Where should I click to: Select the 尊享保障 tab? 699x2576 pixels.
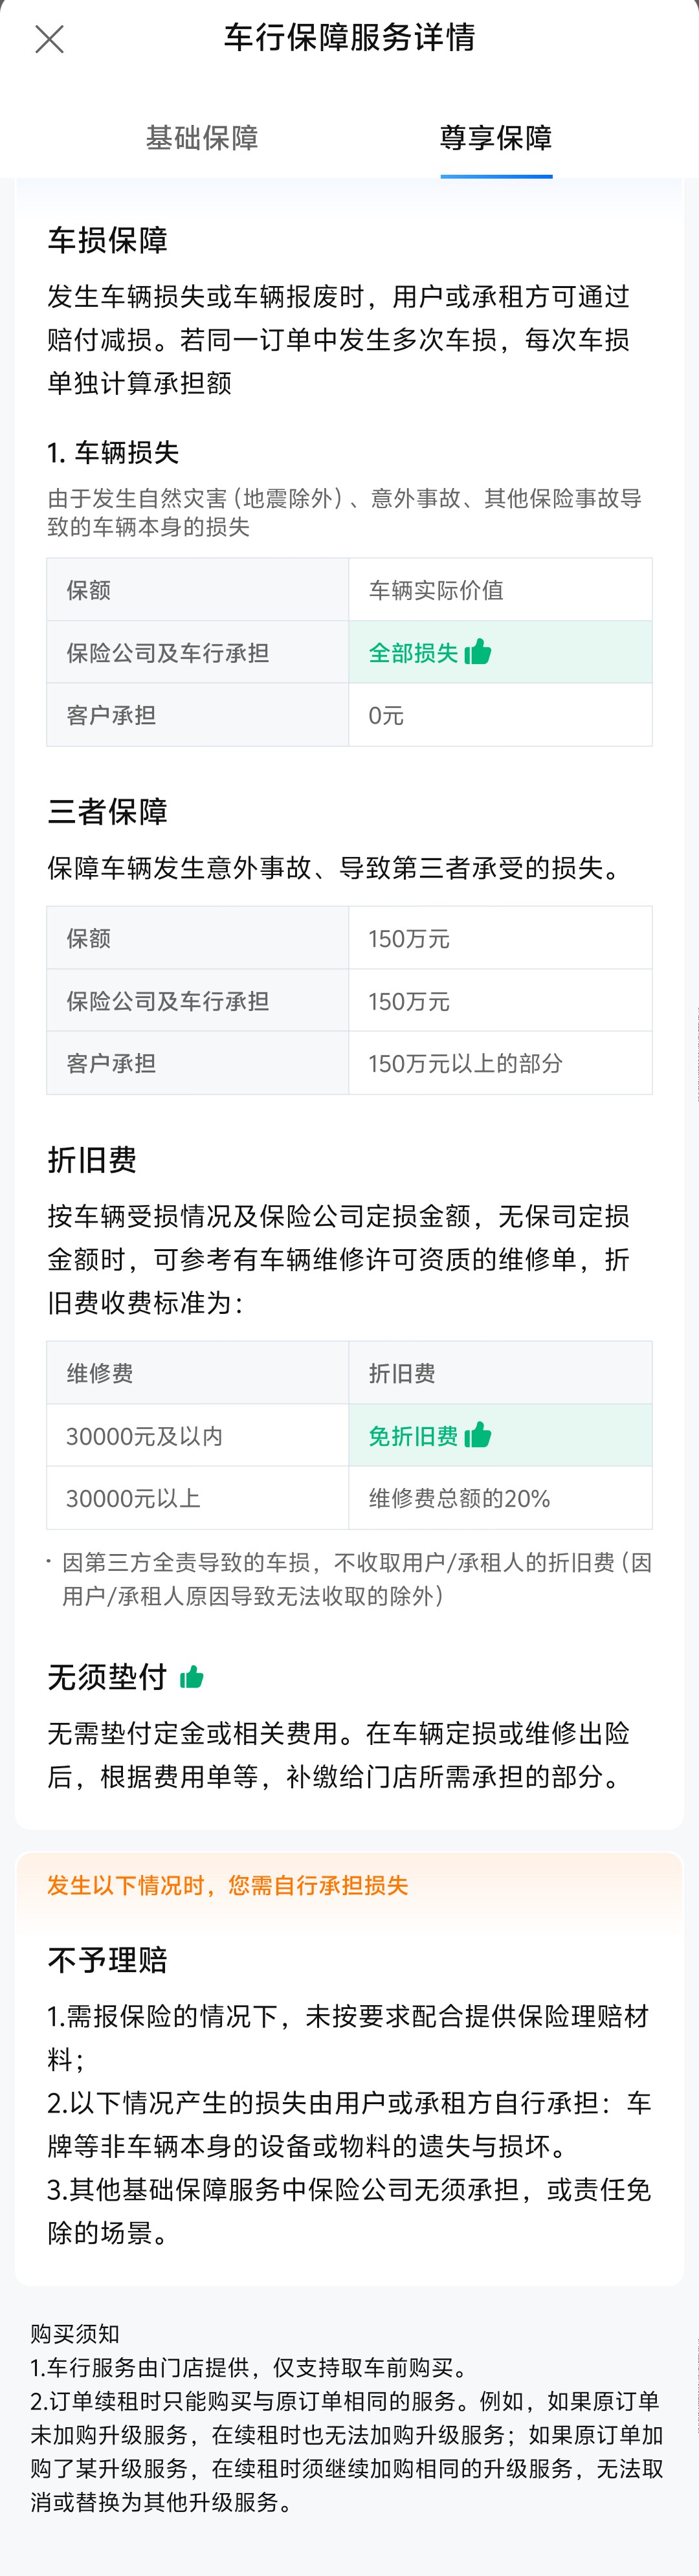pyautogui.click(x=496, y=137)
